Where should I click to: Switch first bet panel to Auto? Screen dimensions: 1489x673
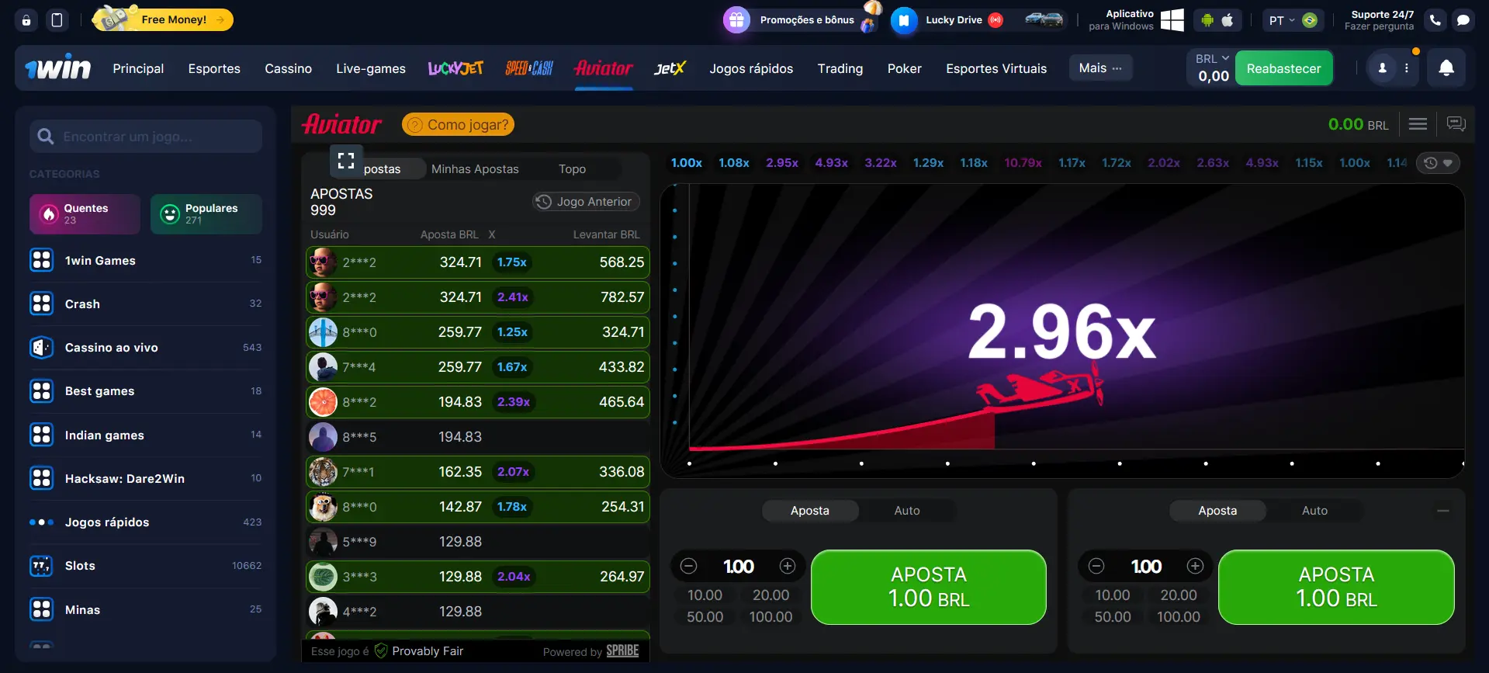pyautogui.click(x=906, y=511)
